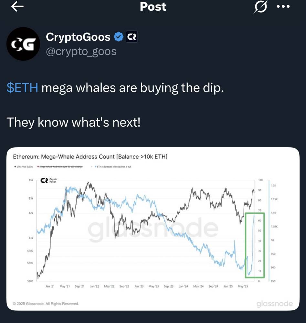Open the three-dot more options menu
The image size is (306, 323).
pyautogui.click(x=283, y=6)
